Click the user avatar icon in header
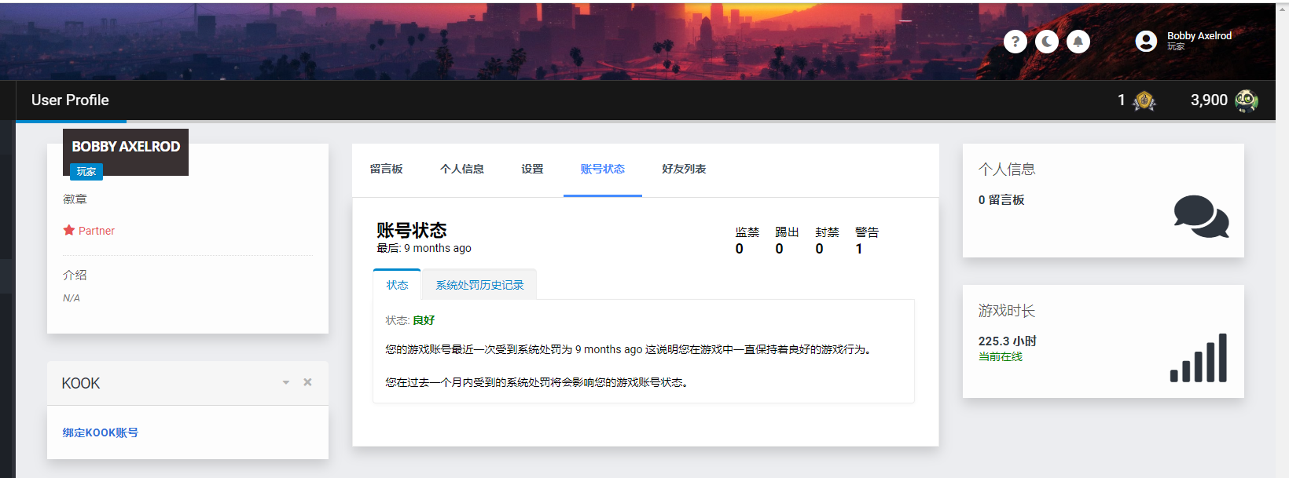Image resolution: width=1289 pixels, height=478 pixels. (1146, 42)
